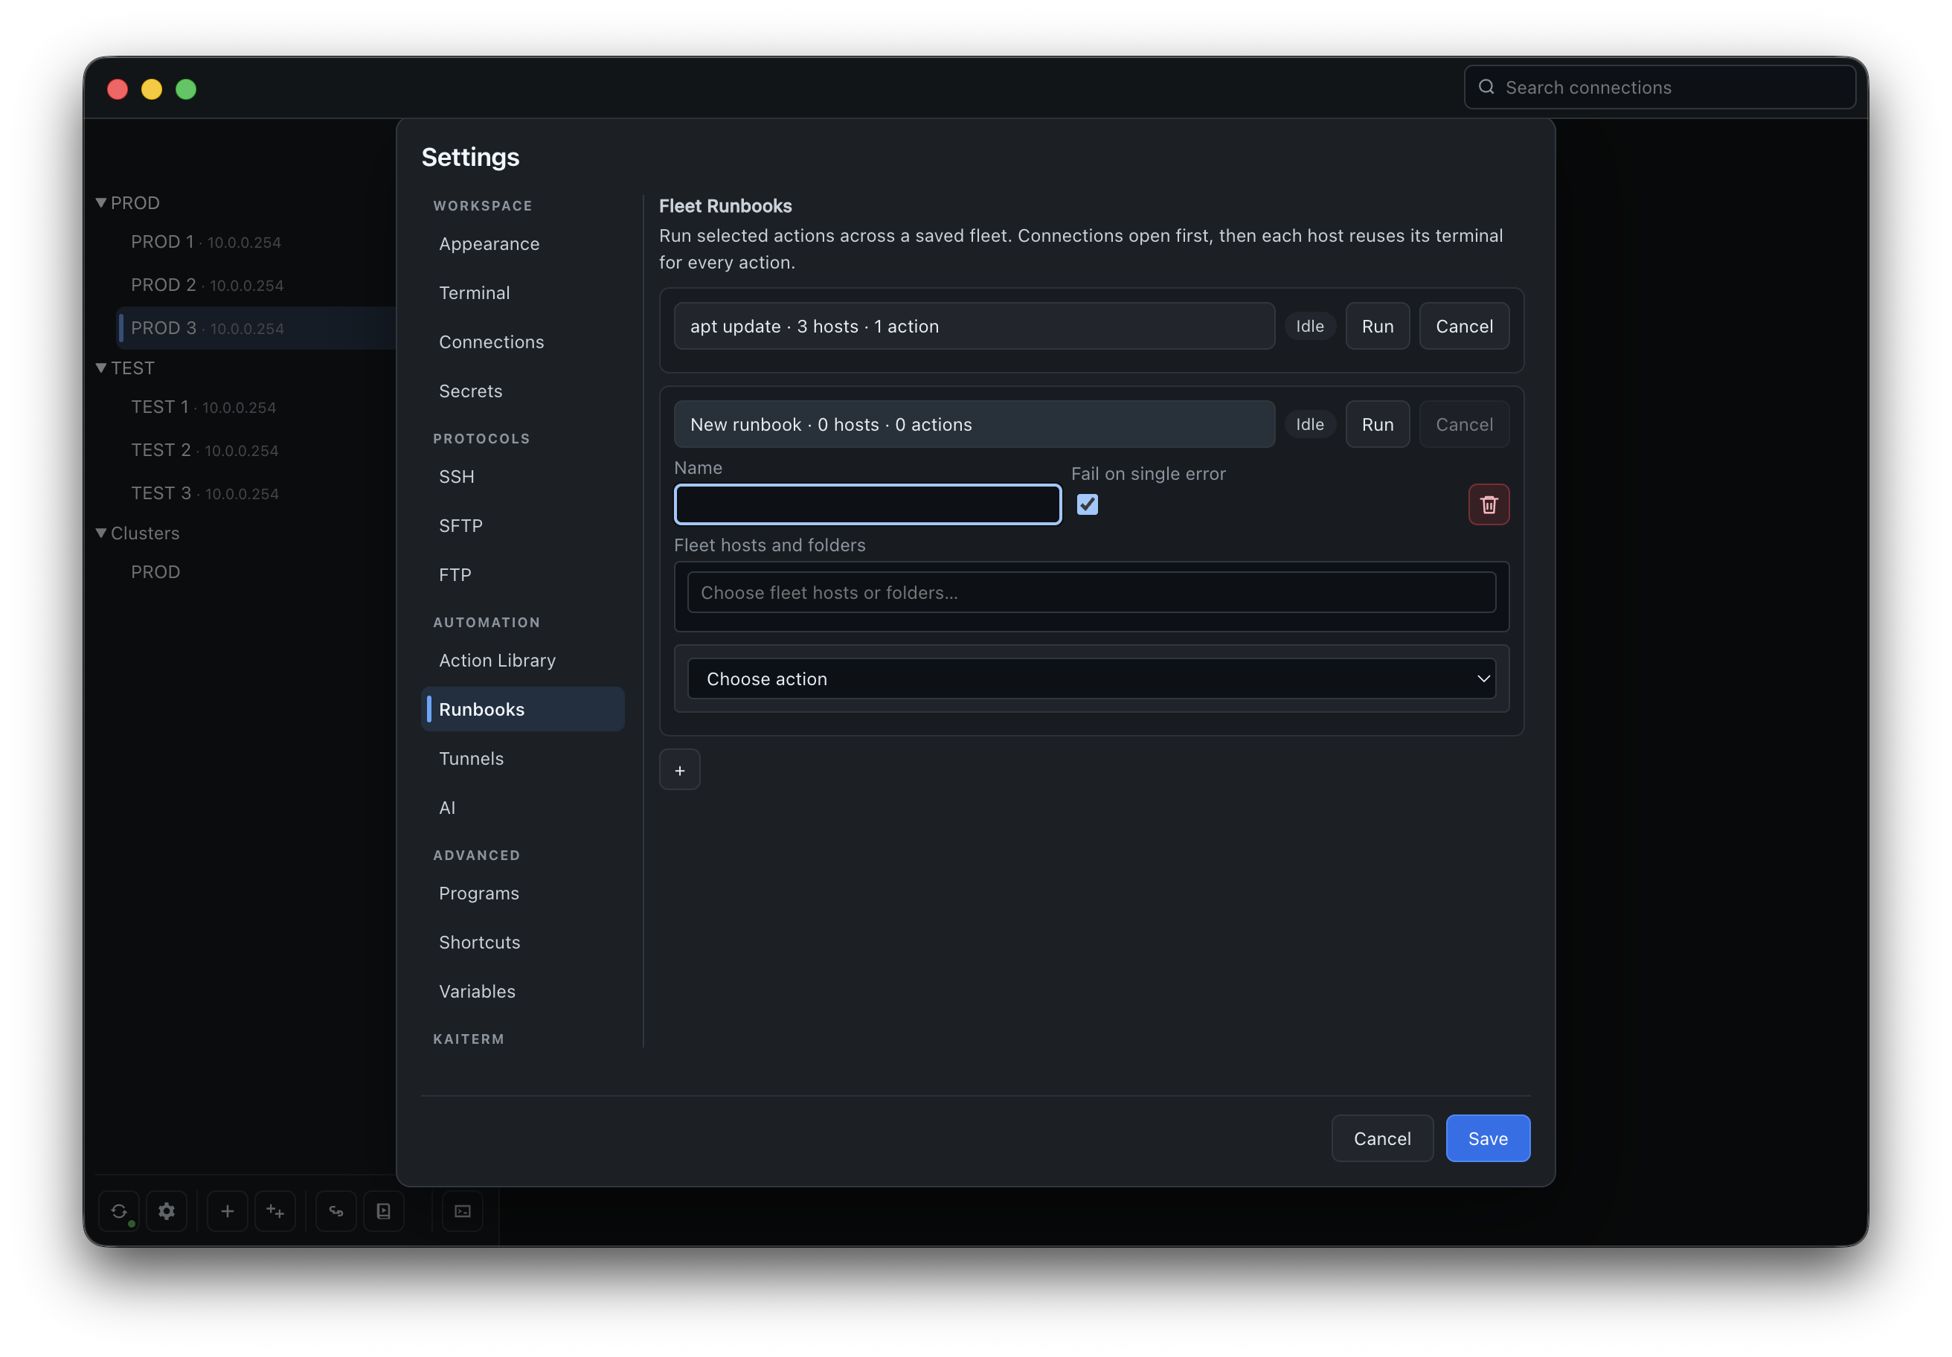Save the settings dialog

click(1488, 1138)
